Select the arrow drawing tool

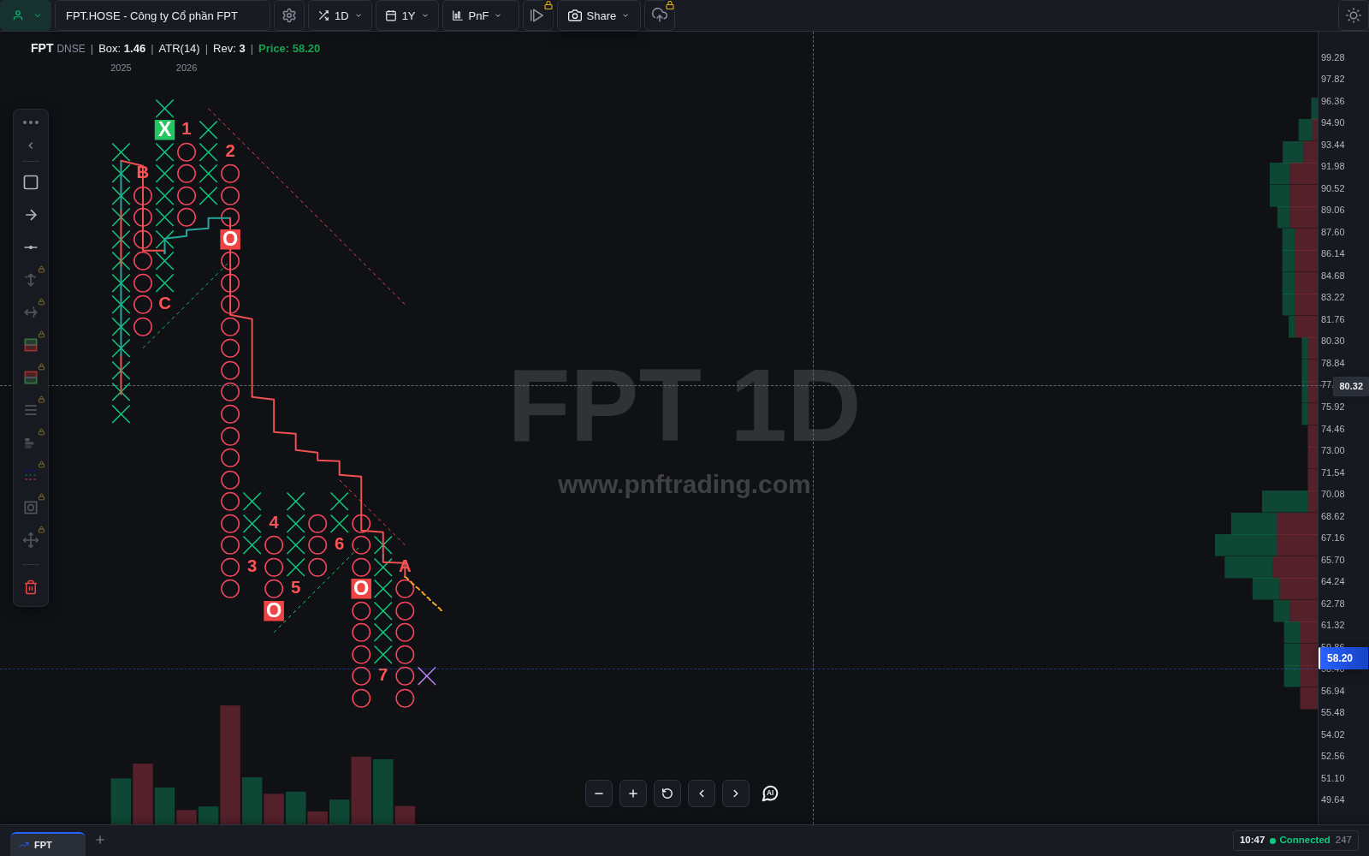[31, 215]
